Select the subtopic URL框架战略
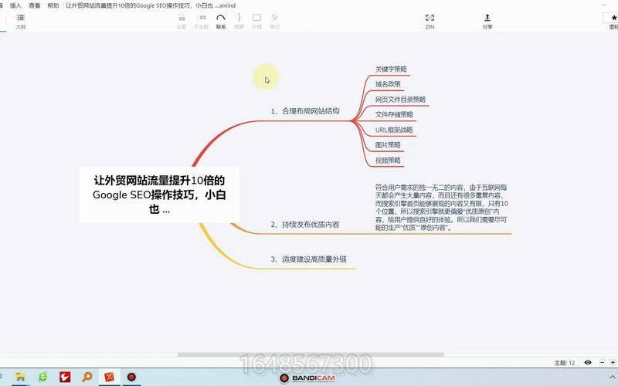 click(x=394, y=130)
